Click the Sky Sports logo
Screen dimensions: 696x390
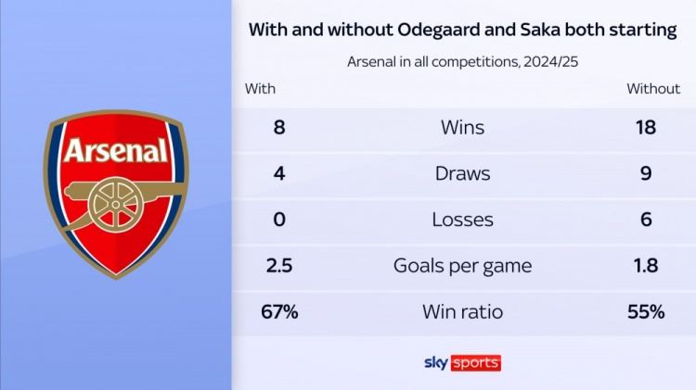[x=462, y=362]
